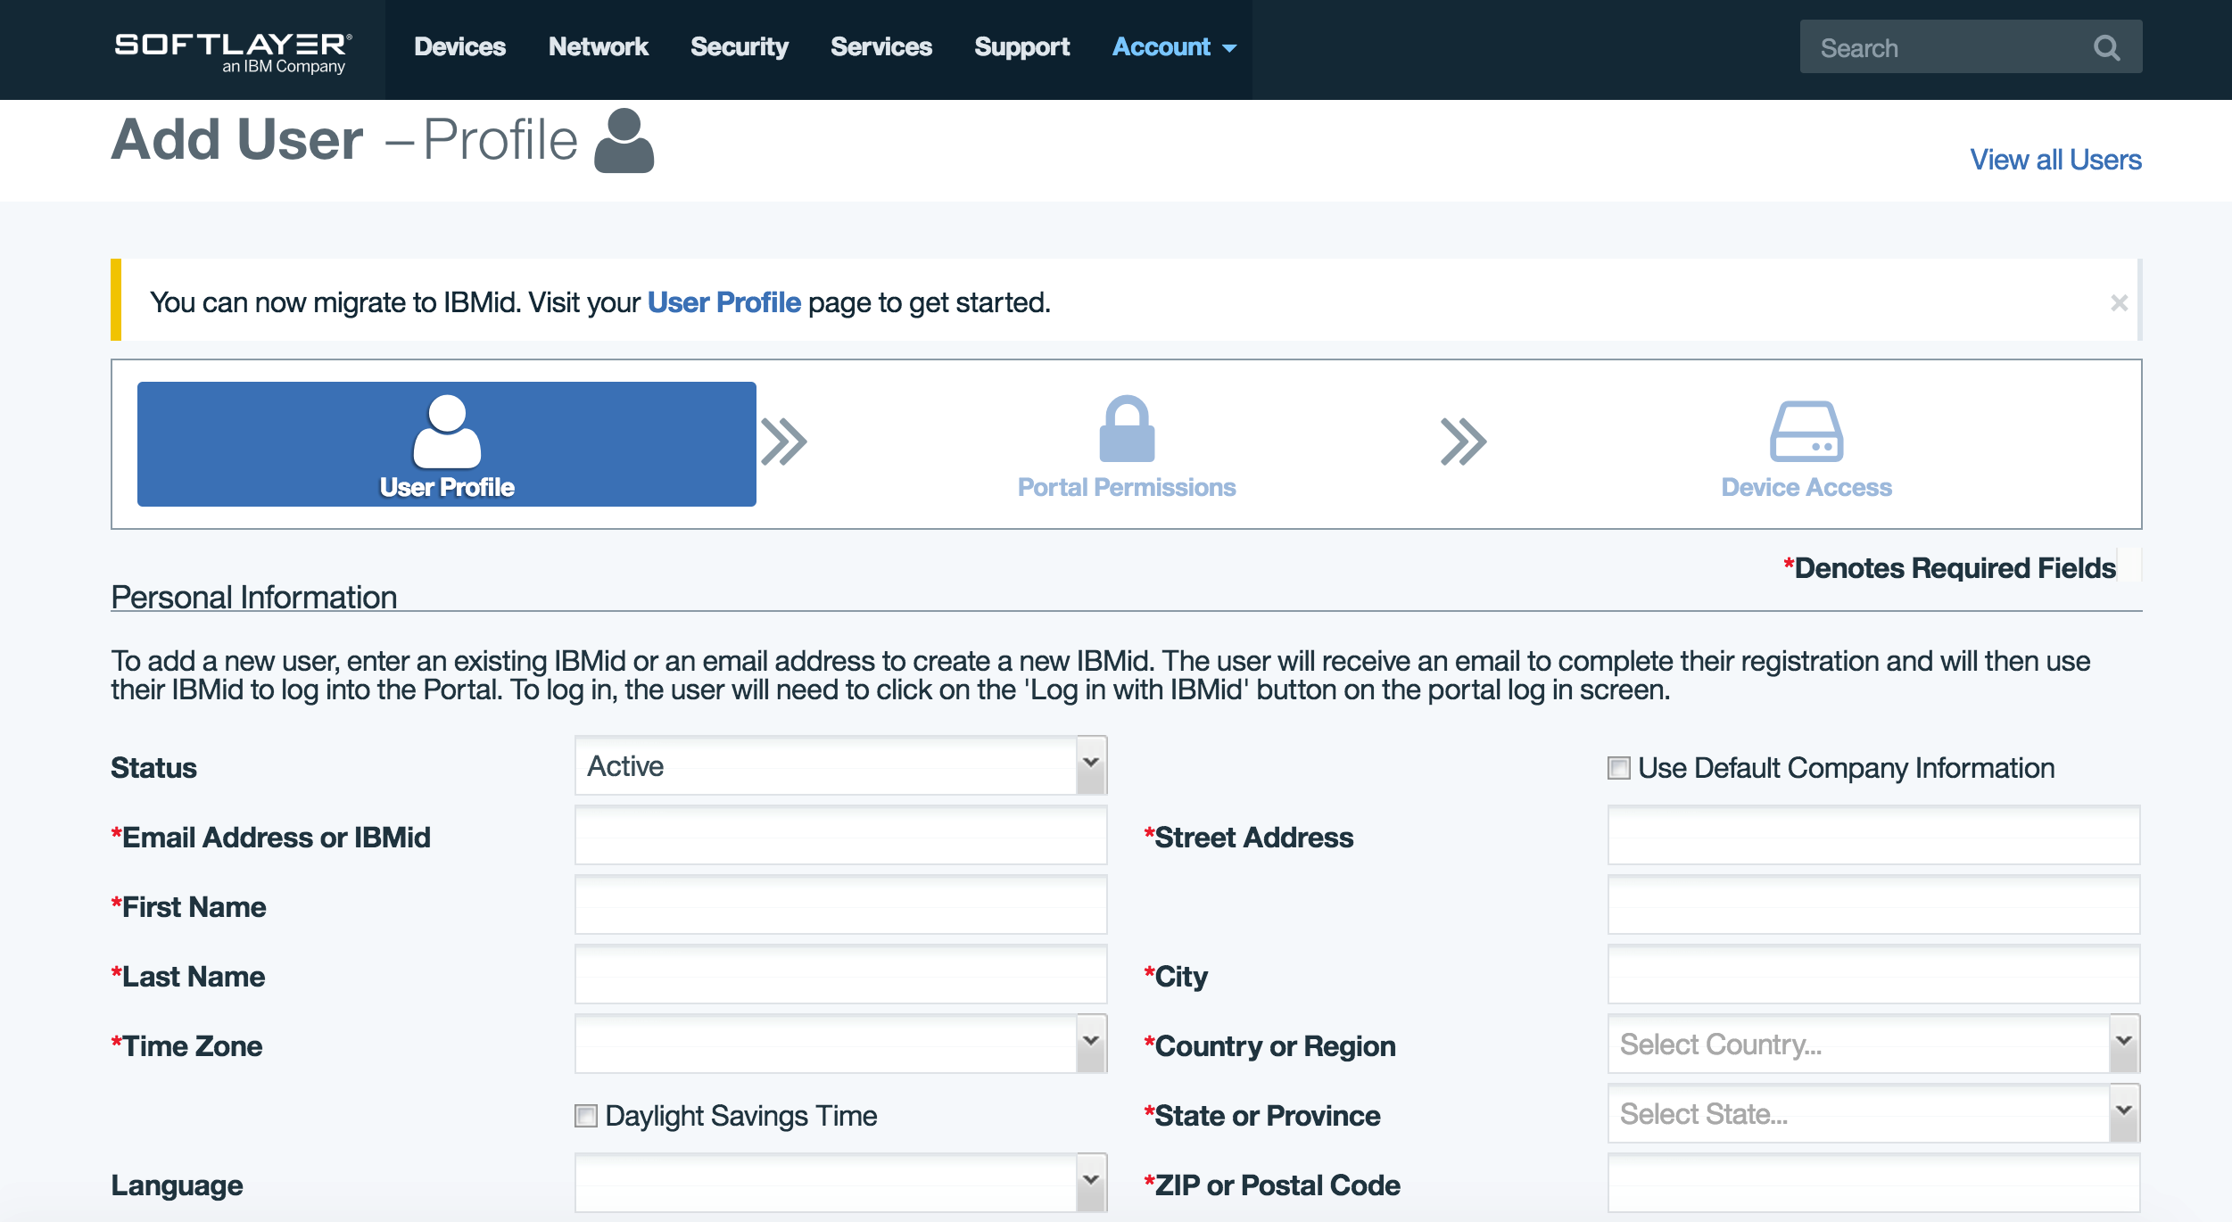Open the Language dropdown

point(840,1183)
